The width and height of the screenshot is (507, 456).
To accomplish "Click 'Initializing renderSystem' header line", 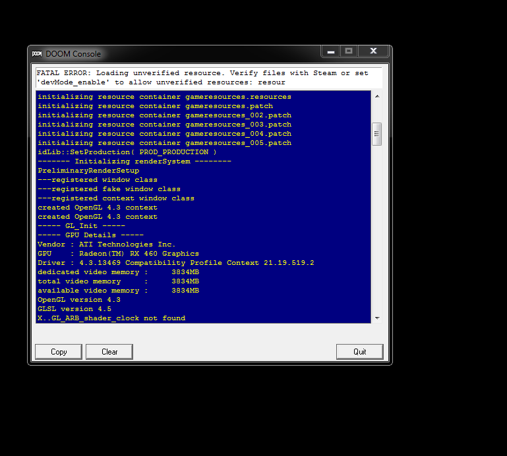I will [x=134, y=161].
